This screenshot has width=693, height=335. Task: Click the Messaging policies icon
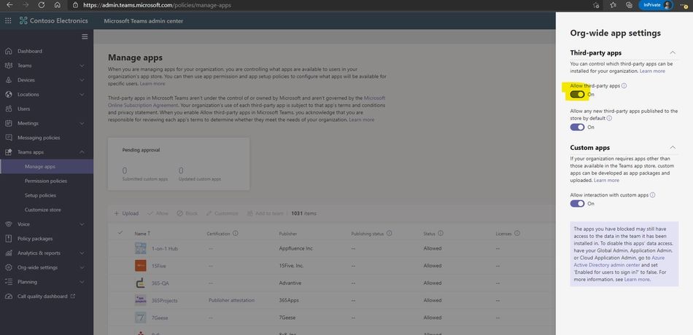click(x=8, y=138)
